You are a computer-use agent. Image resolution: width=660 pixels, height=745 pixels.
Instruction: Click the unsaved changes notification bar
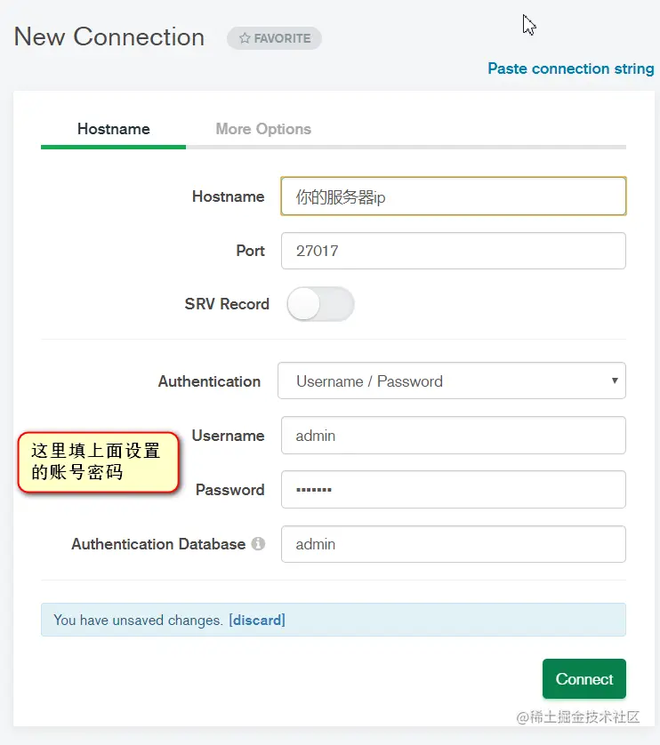[x=334, y=620]
